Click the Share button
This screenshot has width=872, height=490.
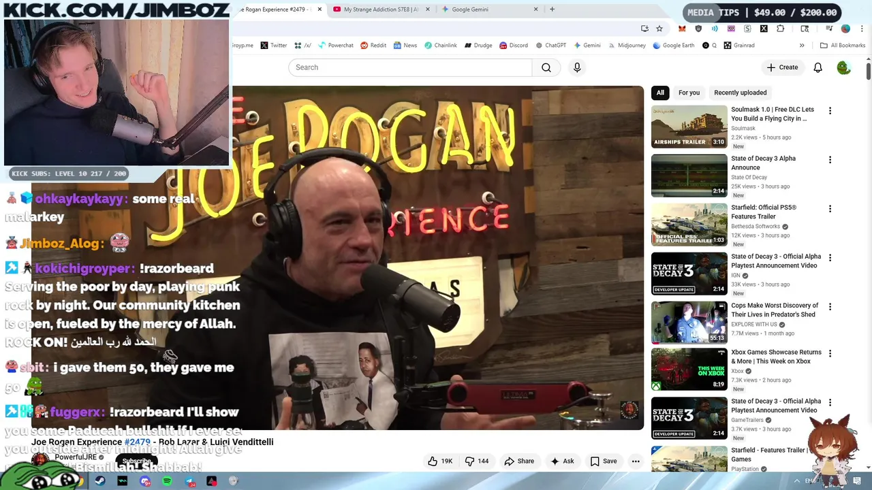519,461
